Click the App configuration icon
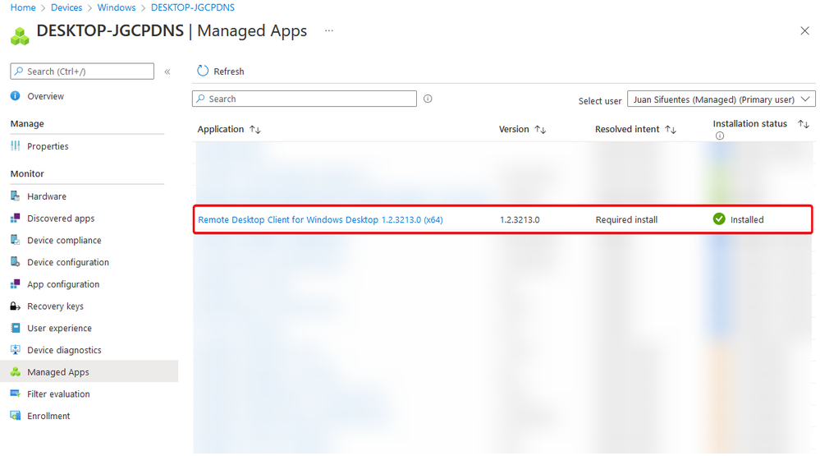The height and width of the screenshot is (456, 820). (x=15, y=284)
